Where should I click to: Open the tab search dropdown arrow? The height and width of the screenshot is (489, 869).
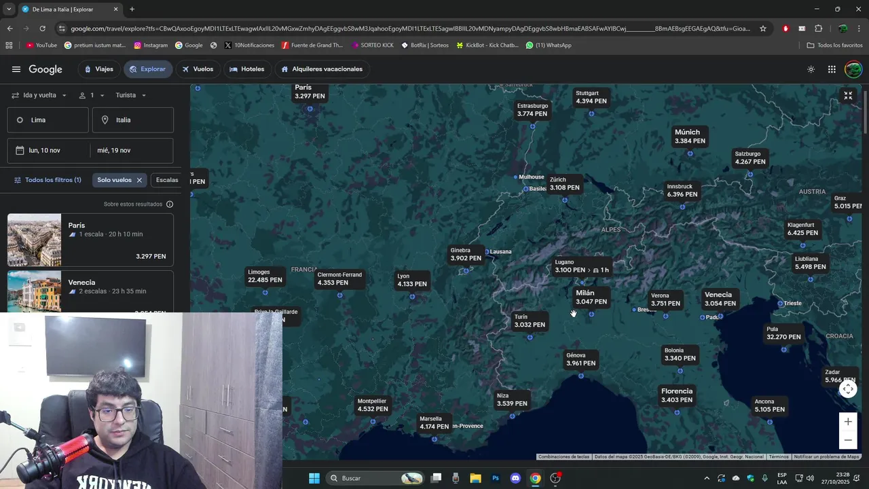[9, 10]
